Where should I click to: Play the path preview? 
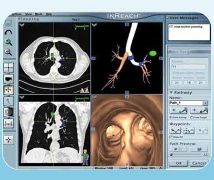178,149
